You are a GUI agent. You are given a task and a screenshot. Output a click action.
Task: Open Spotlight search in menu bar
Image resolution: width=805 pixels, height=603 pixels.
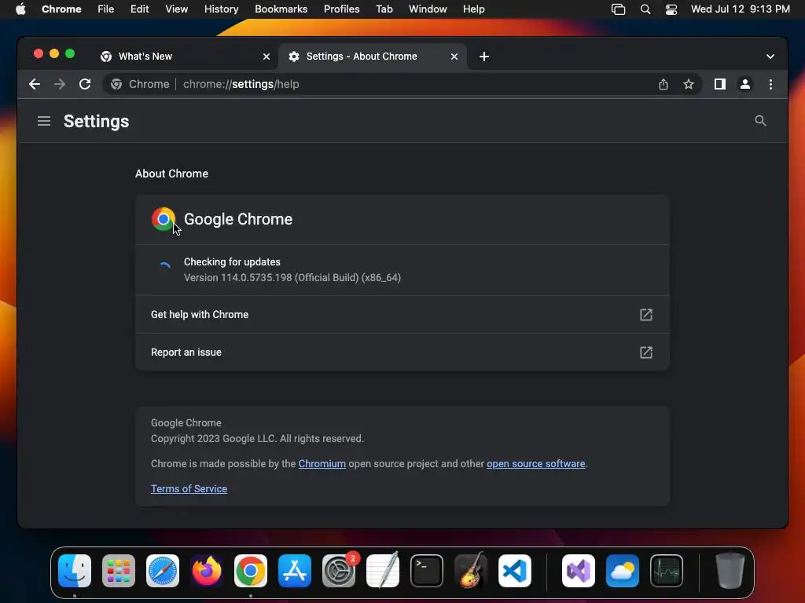[645, 9]
